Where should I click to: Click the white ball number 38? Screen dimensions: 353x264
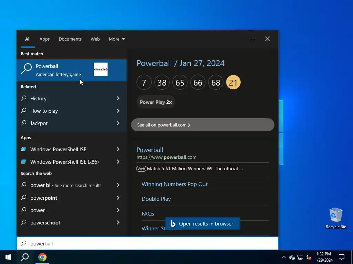(162, 82)
